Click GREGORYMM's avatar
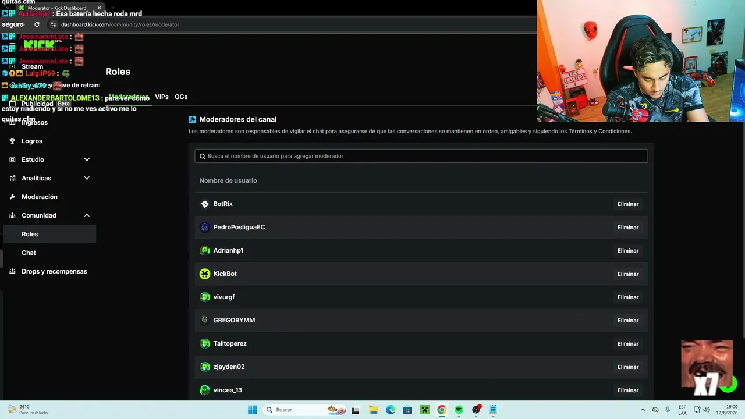The width and height of the screenshot is (745, 419). tap(205, 320)
